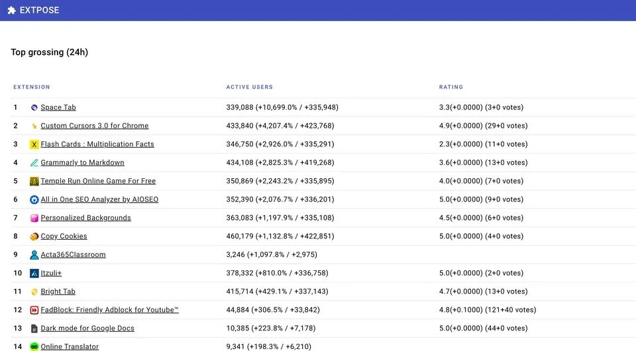Click the Custom Cursors 3.0 cursor icon

[x=34, y=126]
